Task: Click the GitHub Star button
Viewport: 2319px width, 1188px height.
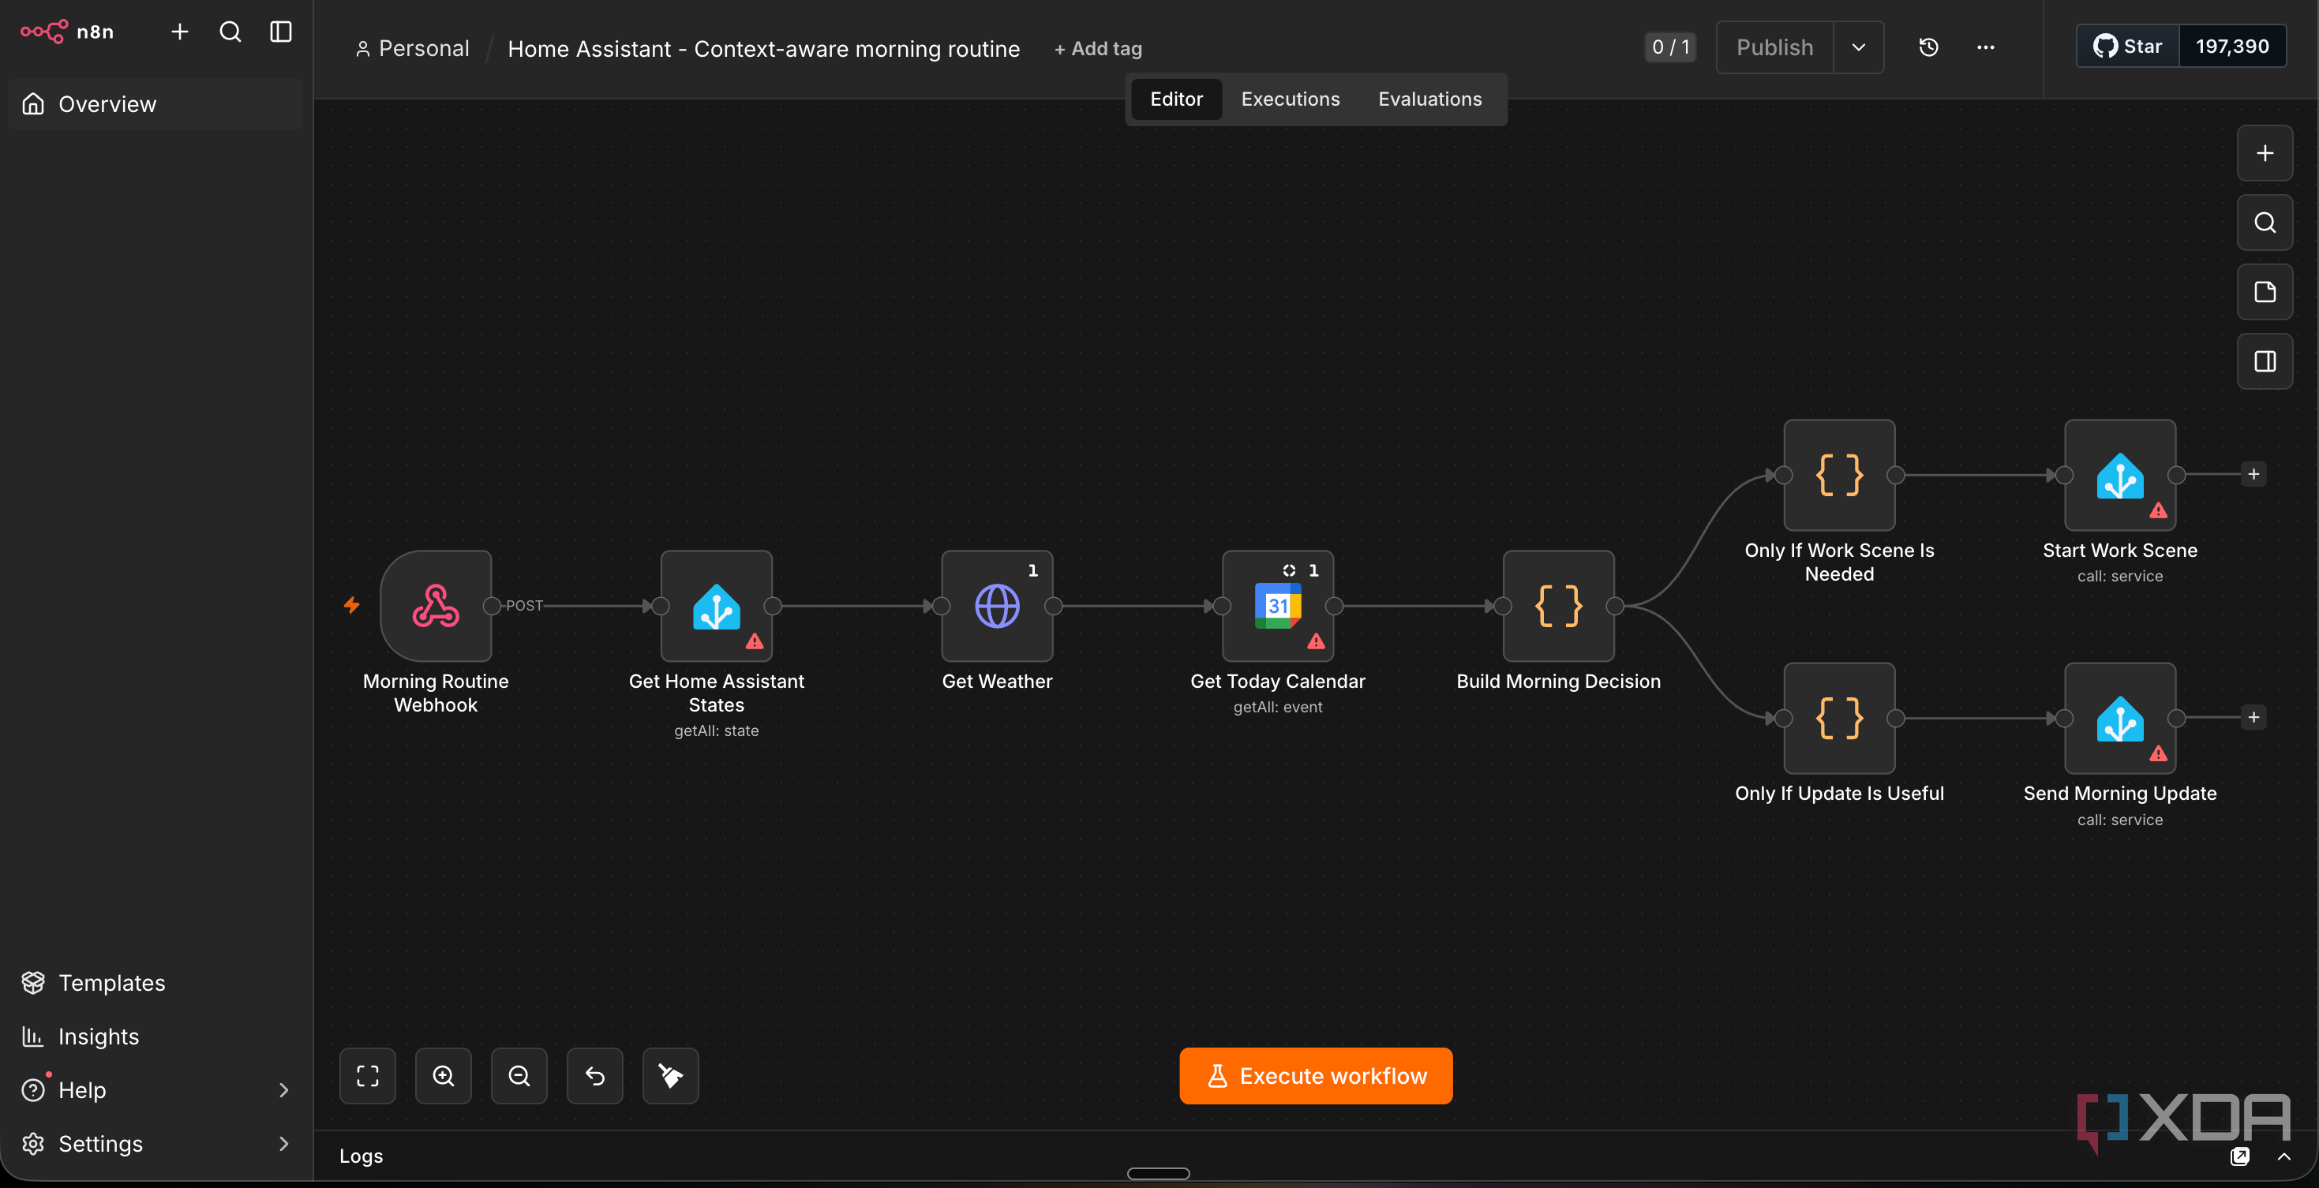Action: pyautogui.click(x=2127, y=46)
